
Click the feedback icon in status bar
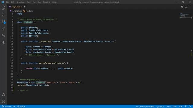pyautogui.click(x=185, y=106)
